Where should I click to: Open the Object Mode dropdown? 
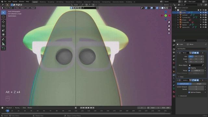(8, 8)
